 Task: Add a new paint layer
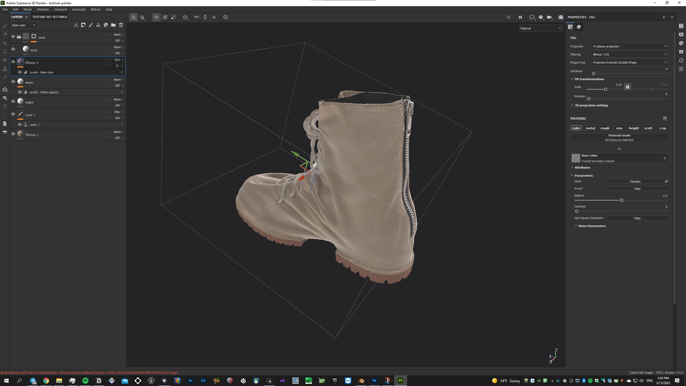[x=91, y=25]
